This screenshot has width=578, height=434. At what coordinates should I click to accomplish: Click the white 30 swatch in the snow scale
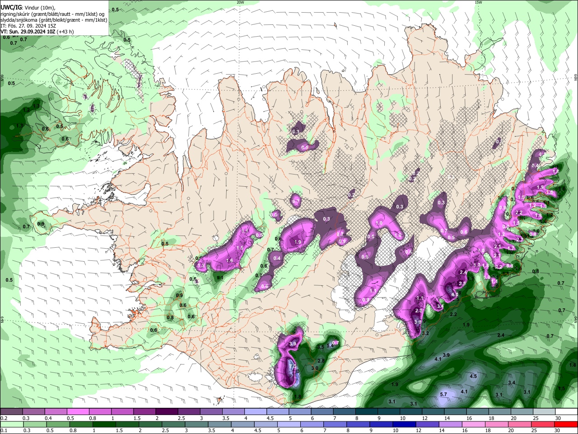[566, 411]
